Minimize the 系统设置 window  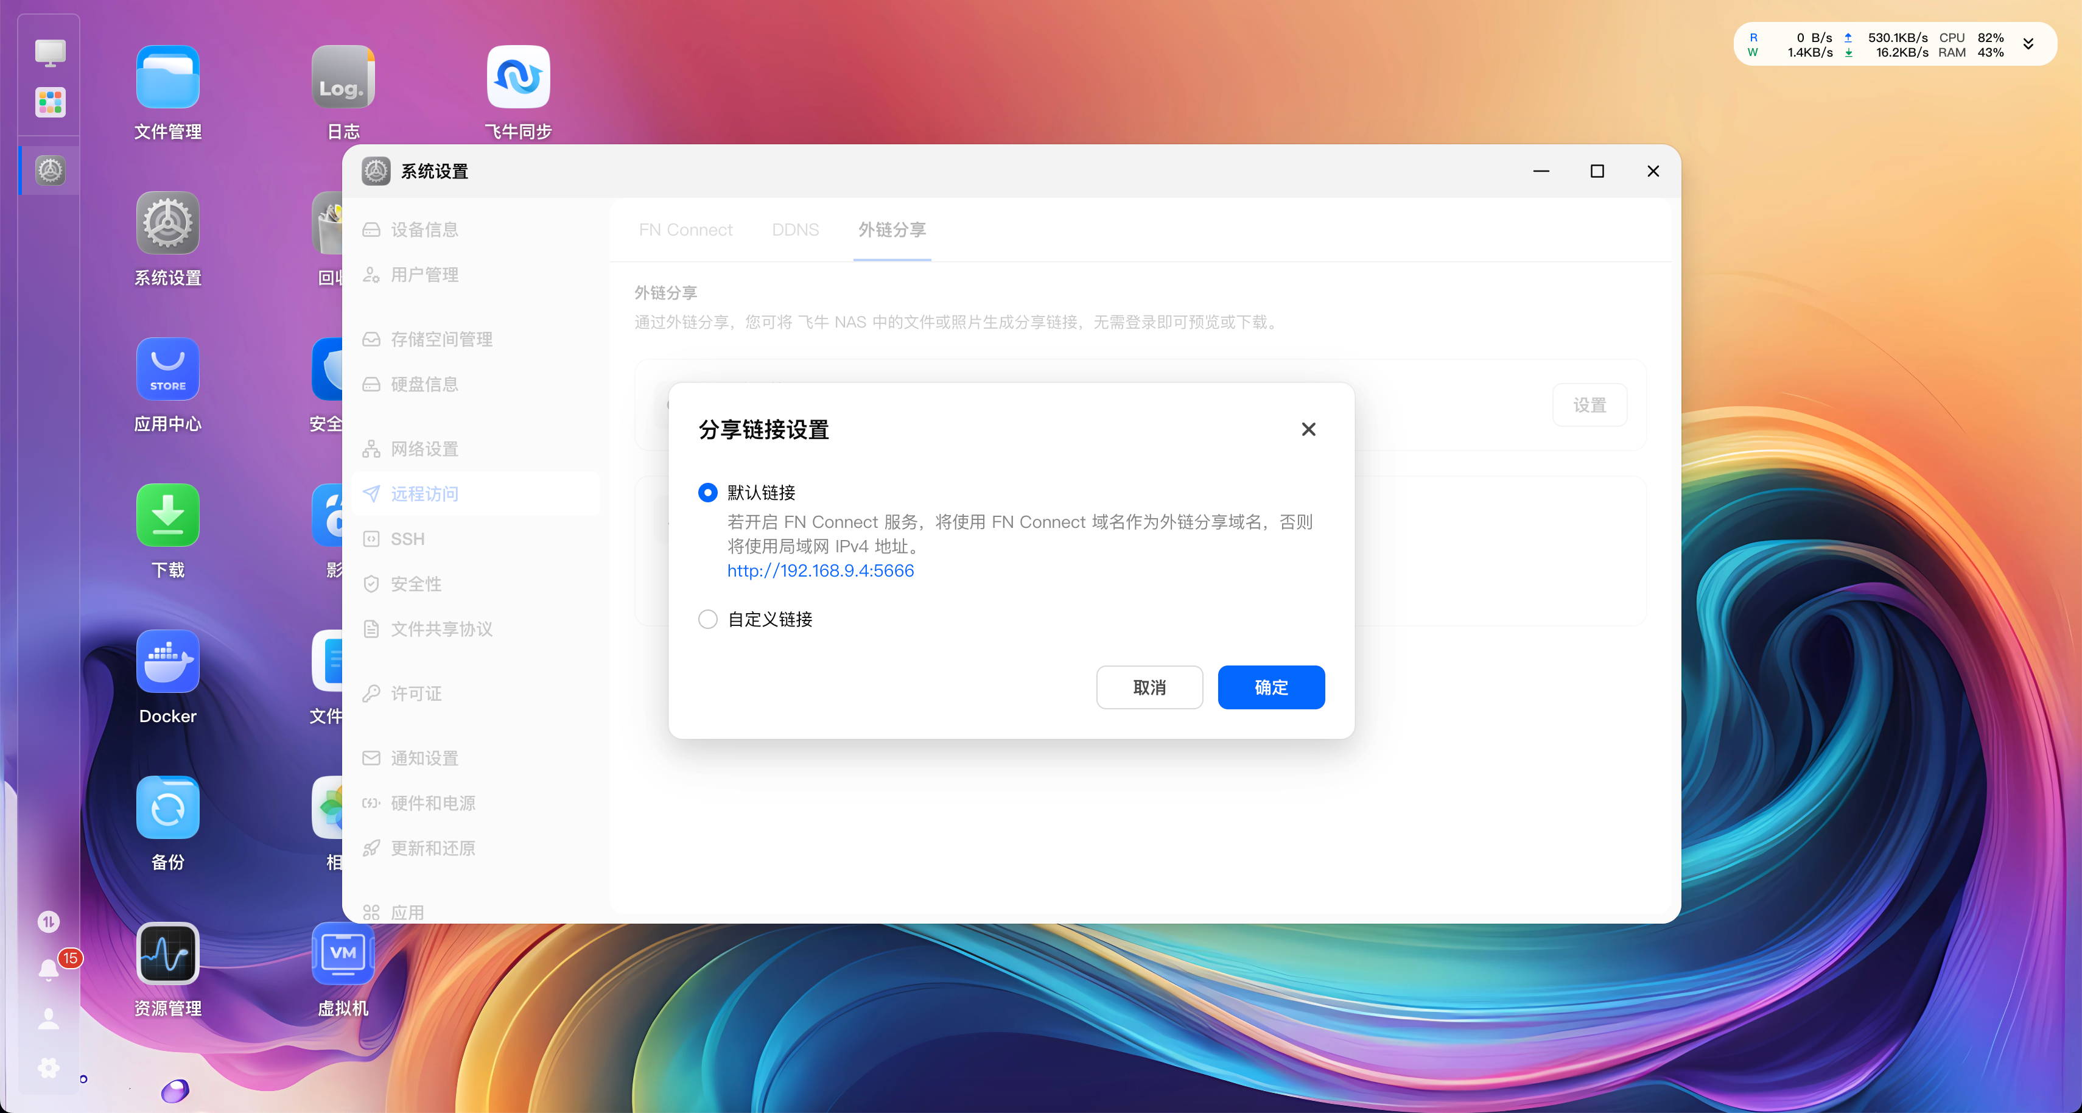click(1541, 171)
